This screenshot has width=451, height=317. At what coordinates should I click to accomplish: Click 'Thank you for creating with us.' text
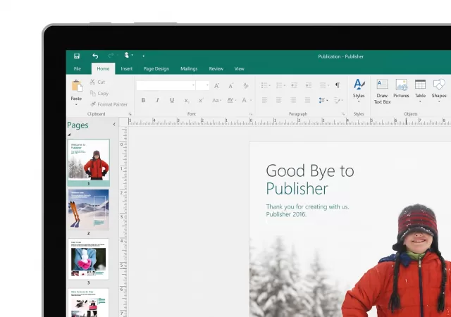pyautogui.click(x=307, y=206)
